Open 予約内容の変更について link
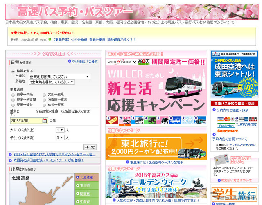 (230, 139)
